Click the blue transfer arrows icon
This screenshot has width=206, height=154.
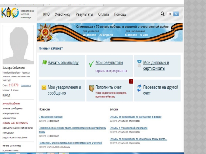point(139,88)
